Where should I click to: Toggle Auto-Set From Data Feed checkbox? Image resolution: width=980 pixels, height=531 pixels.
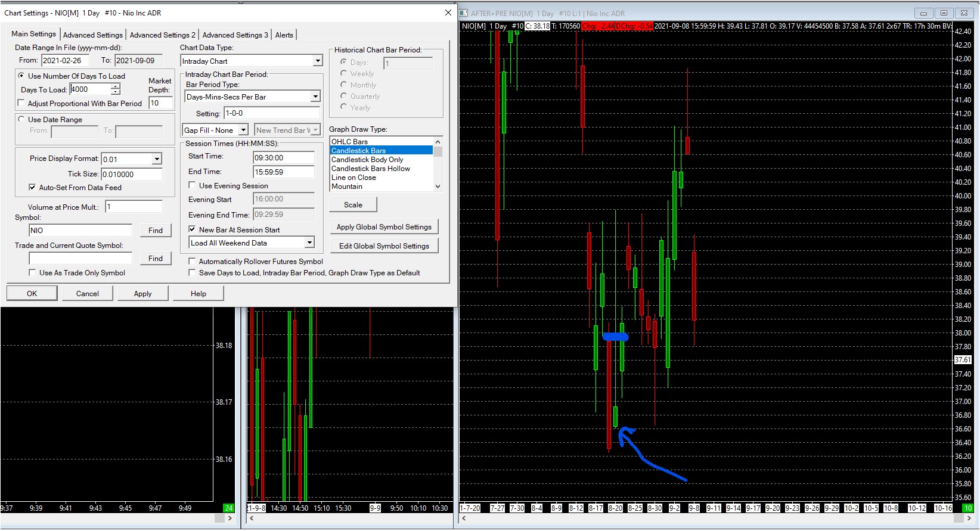pyautogui.click(x=32, y=187)
